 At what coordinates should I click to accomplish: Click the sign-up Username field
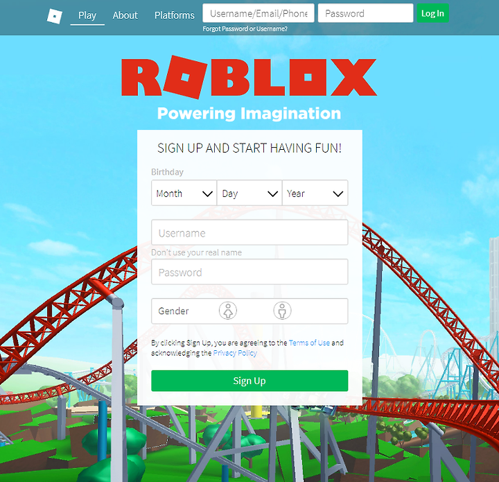(249, 232)
